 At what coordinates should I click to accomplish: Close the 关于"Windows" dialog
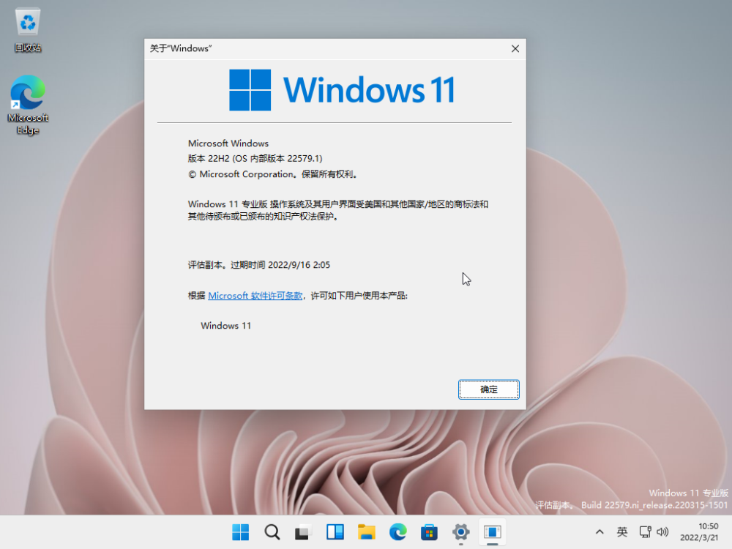(515, 48)
